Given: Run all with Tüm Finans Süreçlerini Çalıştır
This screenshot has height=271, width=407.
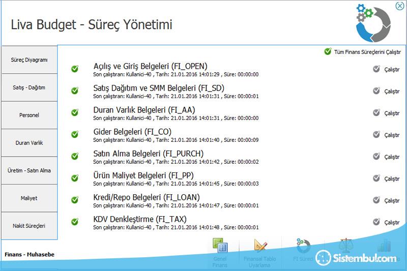Looking at the screenshot, I should pos(362,51).
